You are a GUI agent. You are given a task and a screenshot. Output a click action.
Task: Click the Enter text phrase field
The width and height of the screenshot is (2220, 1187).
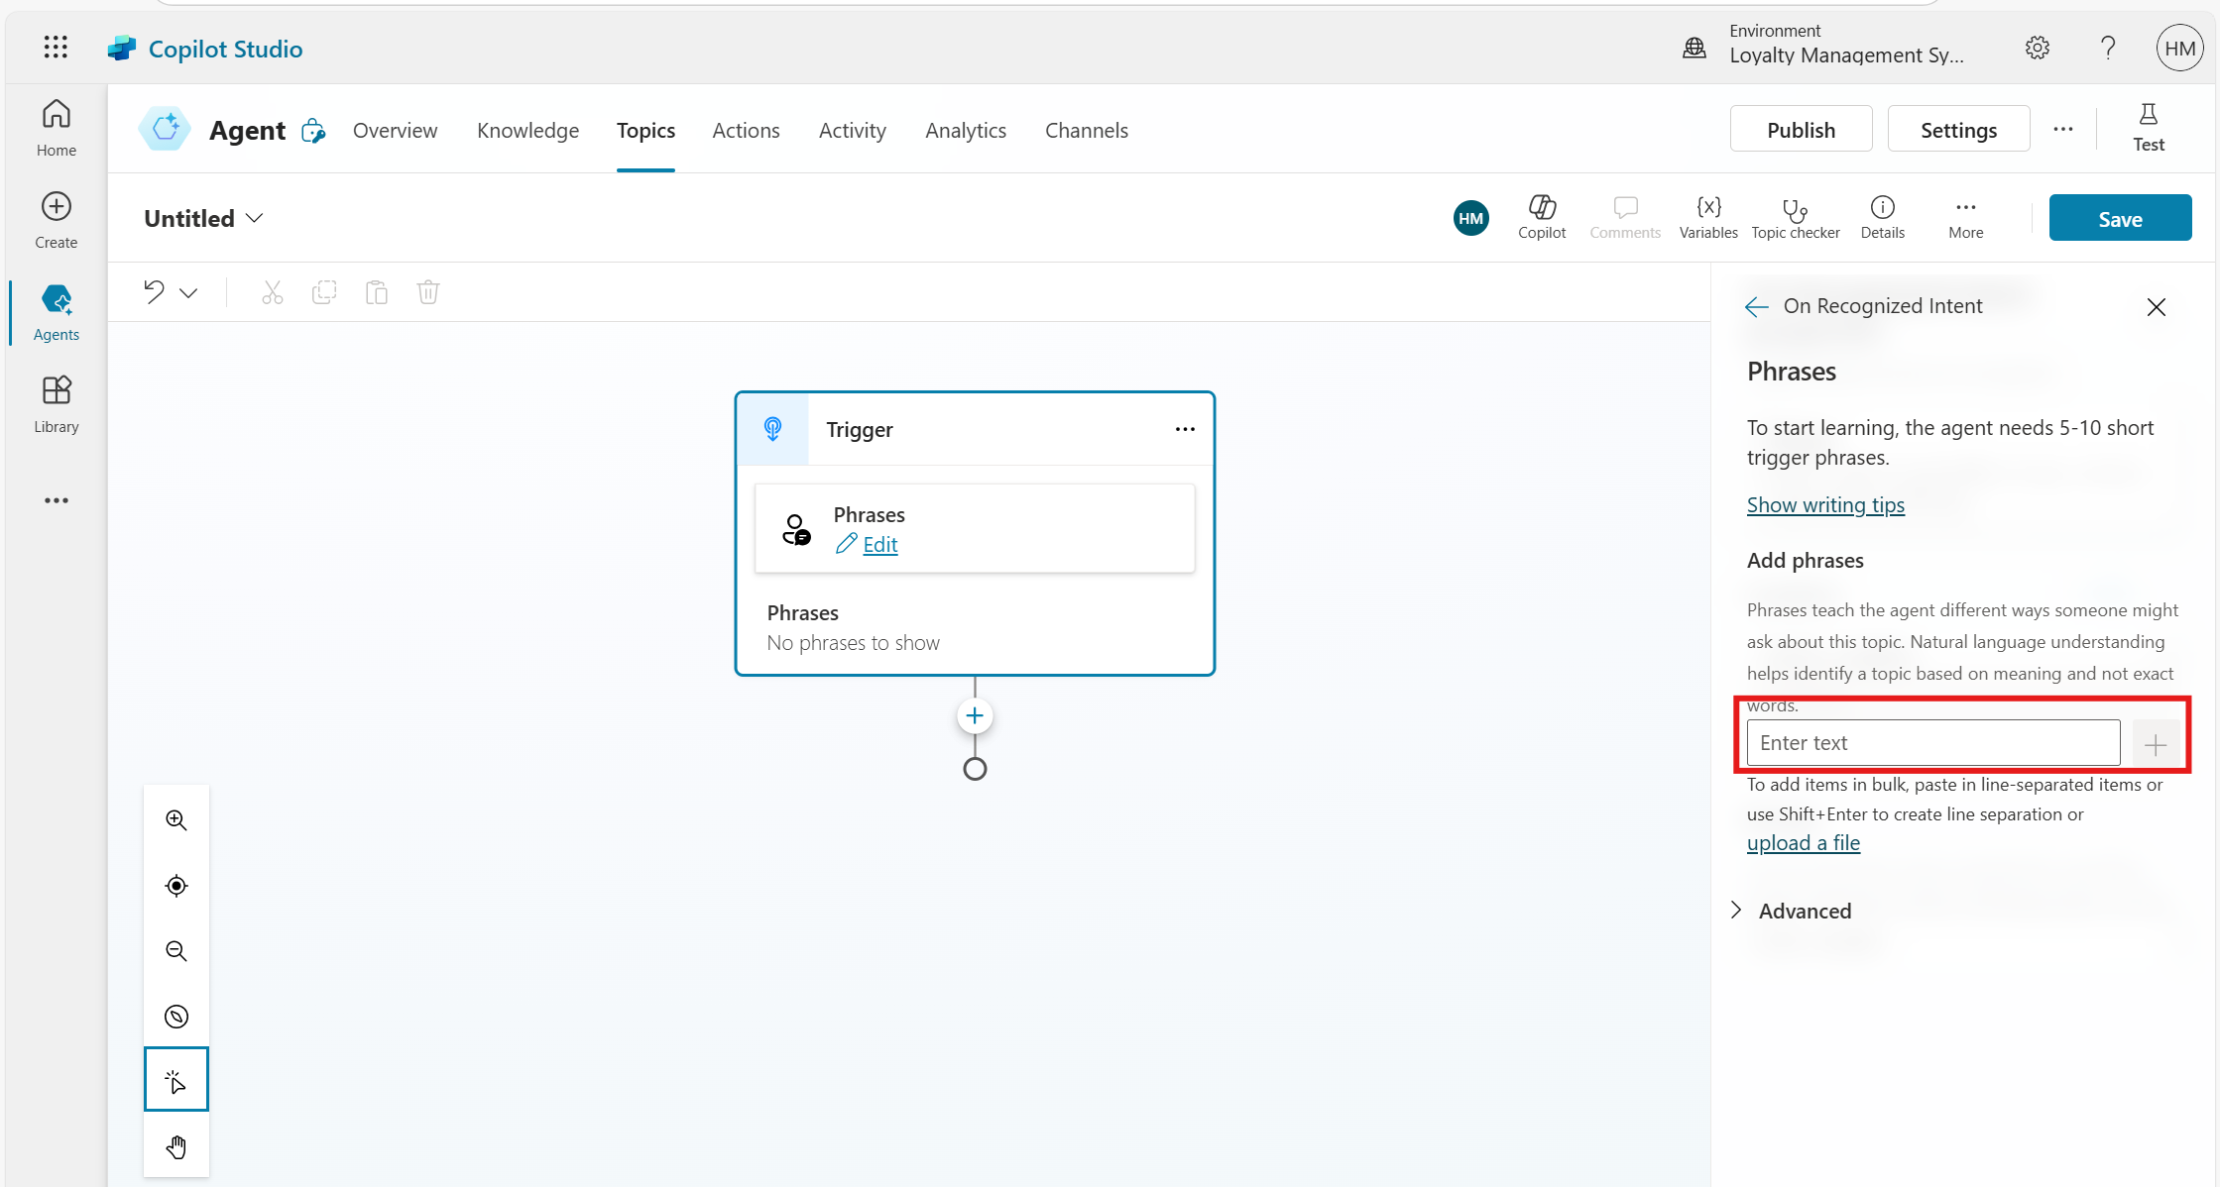tap(1932, 743)
